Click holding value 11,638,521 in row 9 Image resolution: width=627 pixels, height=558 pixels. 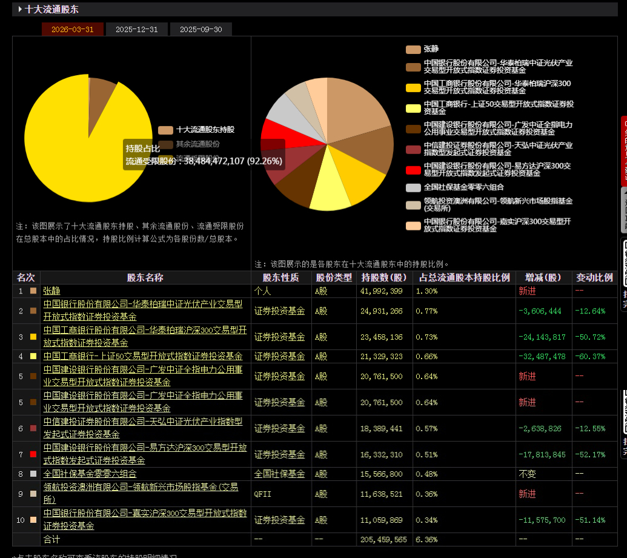pyautogui.click(x=381, y=494)
